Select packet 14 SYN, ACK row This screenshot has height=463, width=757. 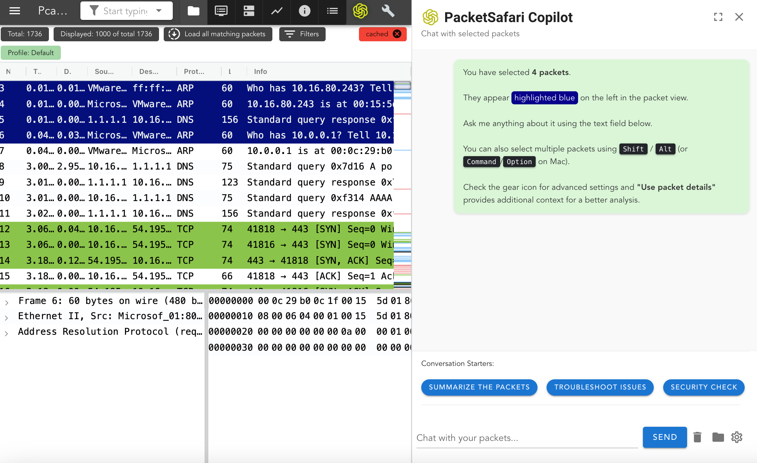(197, 260)
